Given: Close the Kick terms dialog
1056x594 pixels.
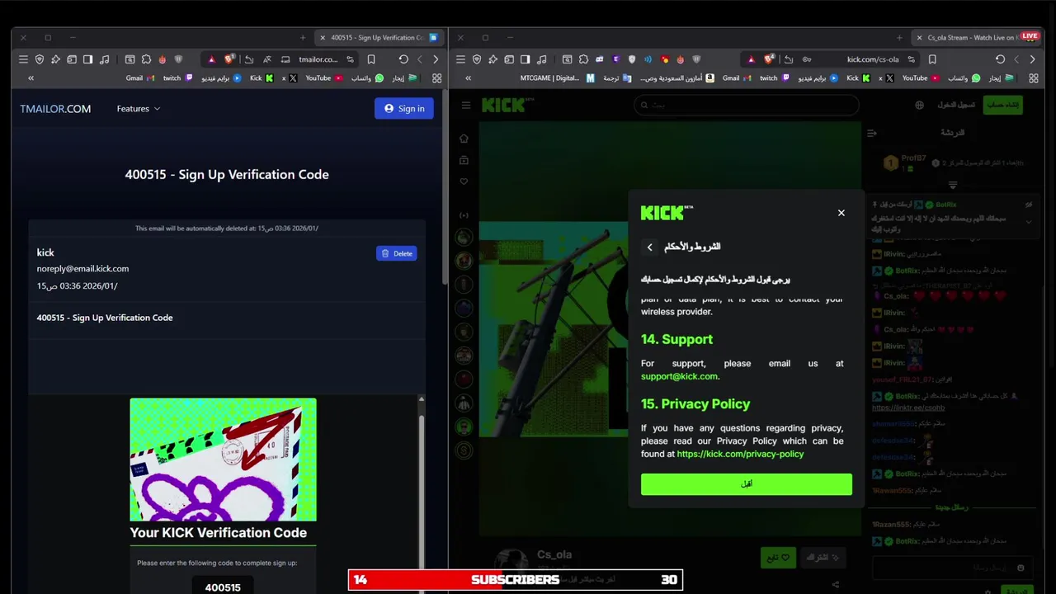Looking at the screenshot, I should (841, 213).
